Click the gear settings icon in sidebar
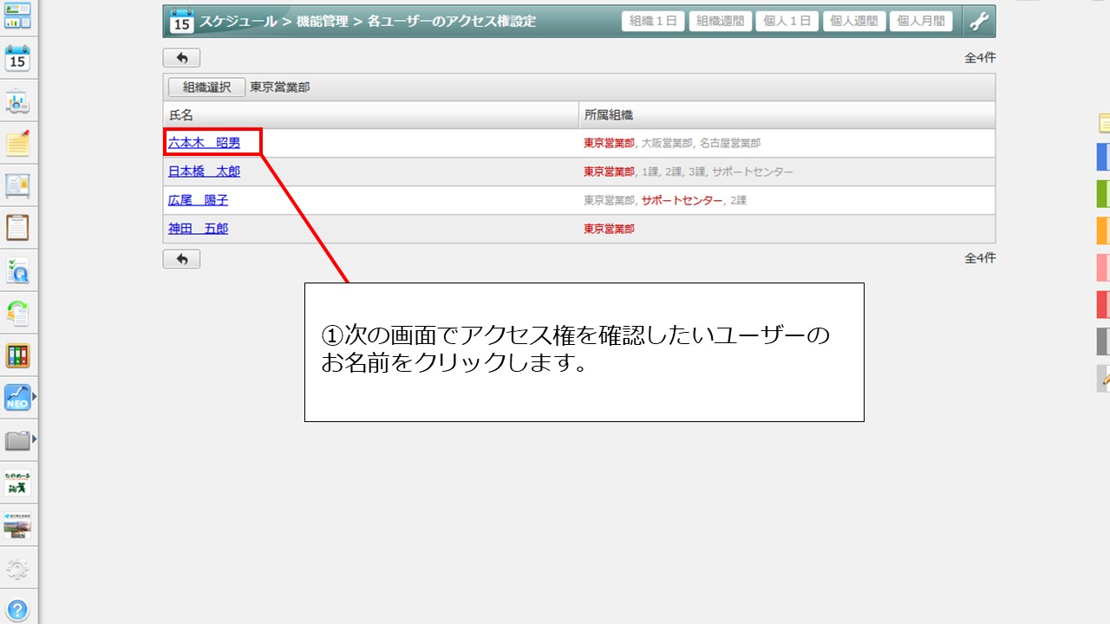This screenshot has height=624, width=1110. [x=17, y=569]
